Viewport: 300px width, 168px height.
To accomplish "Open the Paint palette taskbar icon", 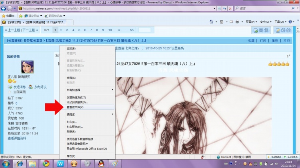I will click(114, 164).
